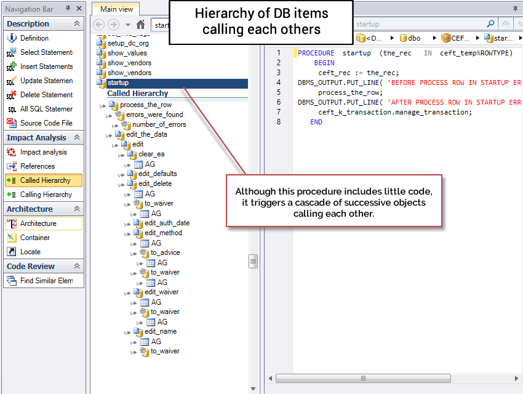523x394 pixels.
Task: Collapse the Code Review section chevron
Action: pyautogui.click(x=76, y=267)
